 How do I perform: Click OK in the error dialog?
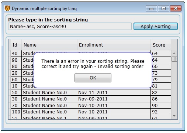pos(93,78)
